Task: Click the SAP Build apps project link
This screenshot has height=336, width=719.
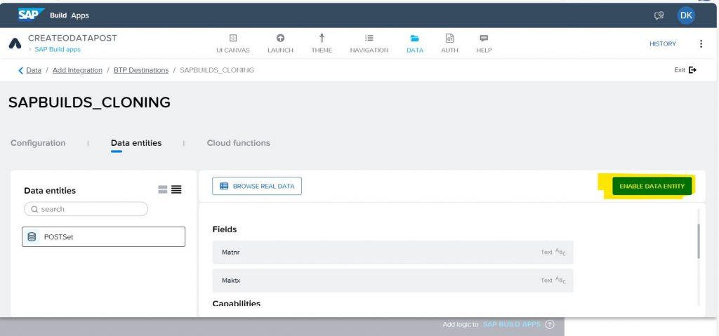Action: pos(58,50)
